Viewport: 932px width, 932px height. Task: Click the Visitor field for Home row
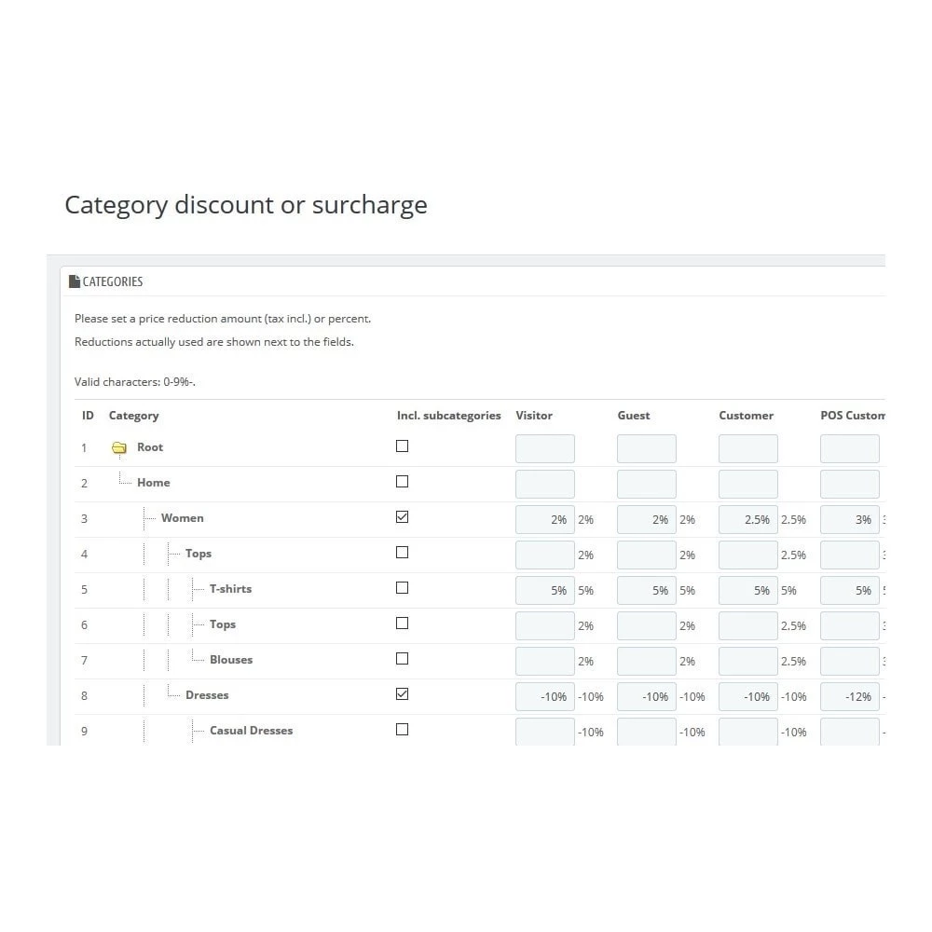pos(544,485)
